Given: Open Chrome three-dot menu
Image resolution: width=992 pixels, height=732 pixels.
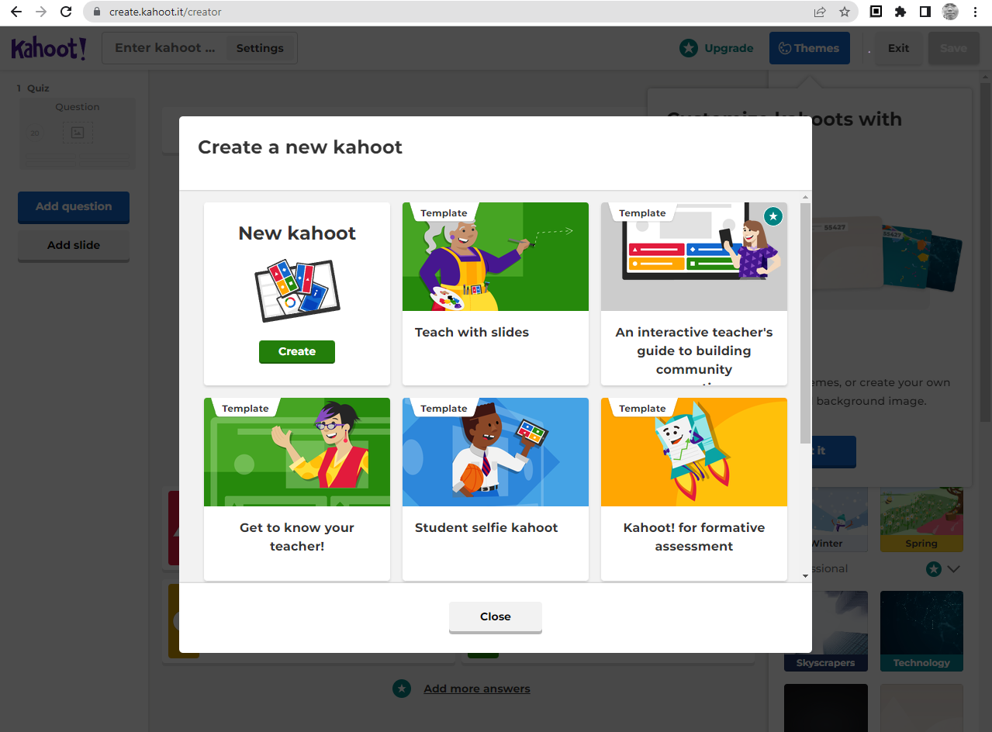Looking at the screenshot, I should pyautogui.click(x=975, y=12).
